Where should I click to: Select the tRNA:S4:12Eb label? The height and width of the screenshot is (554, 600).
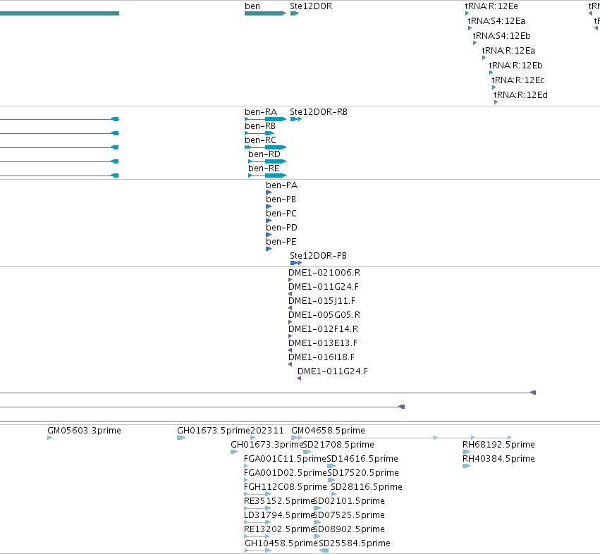pyautogui.click(x=502, y=36)
